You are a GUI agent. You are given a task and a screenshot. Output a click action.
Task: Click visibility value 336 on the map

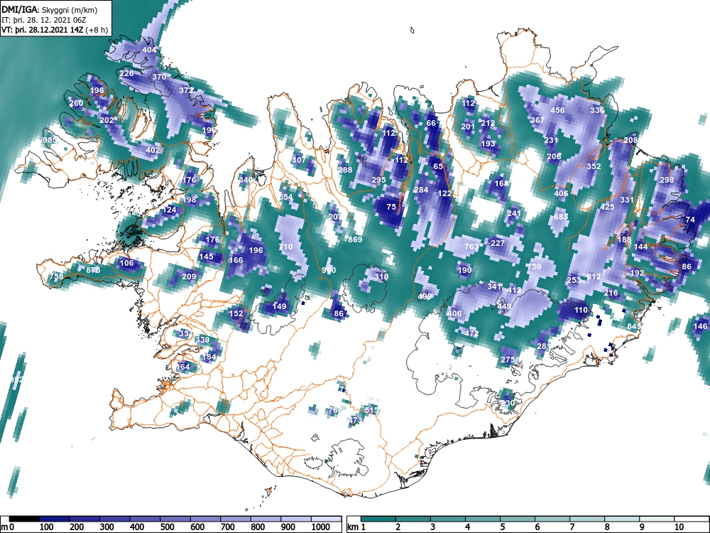click(x=597, y=110)
